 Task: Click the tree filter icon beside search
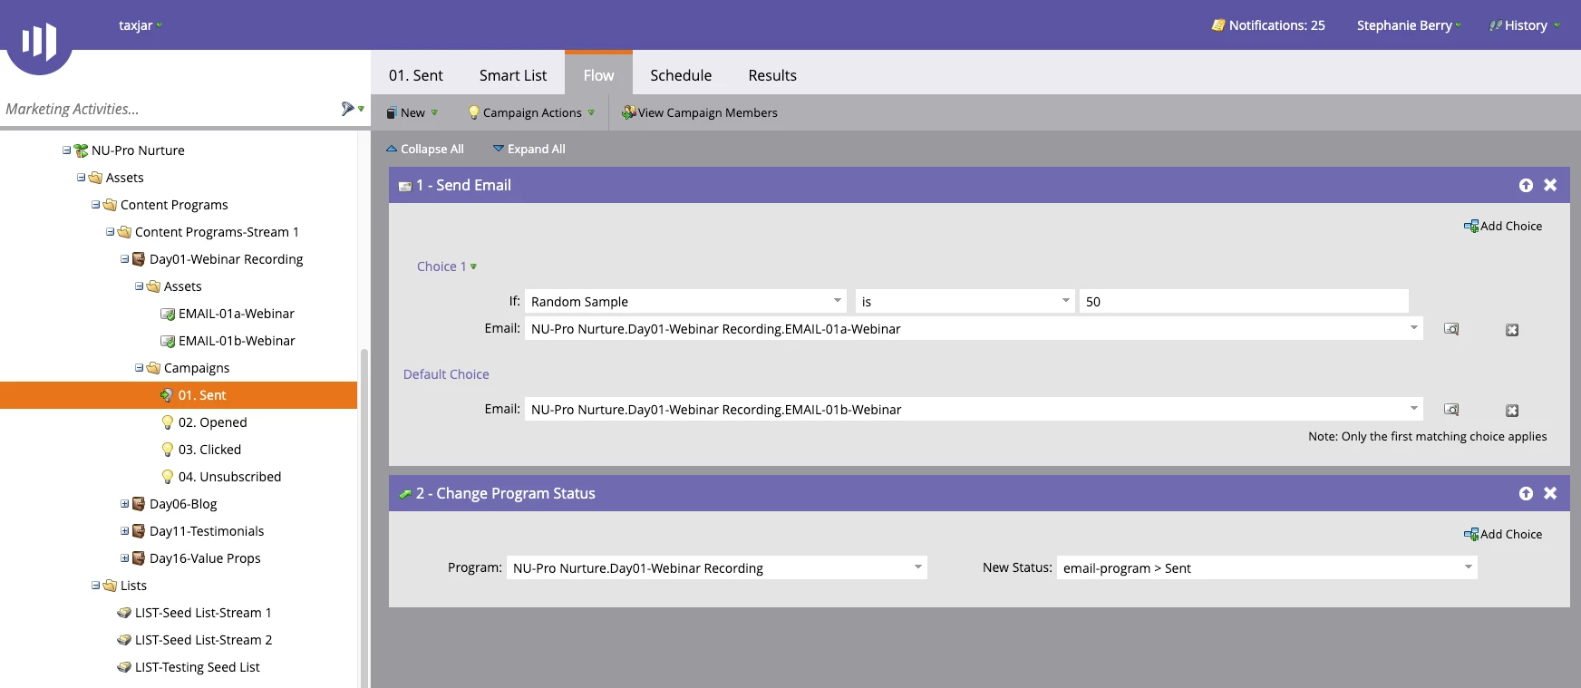(x=348, y=109)
